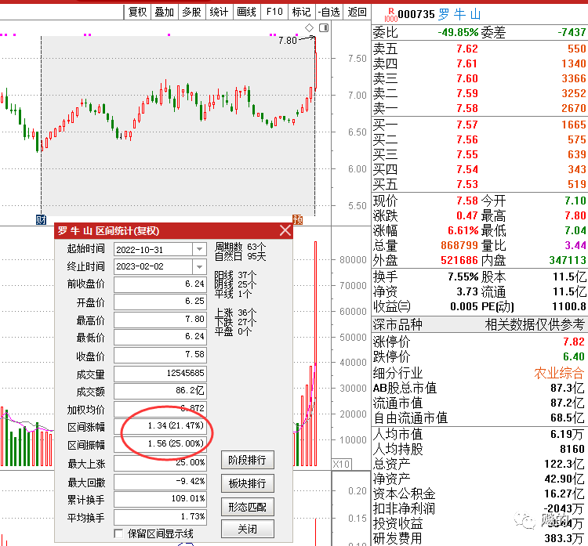
Task: Click the 形态匹配 button
Action: 247,507
